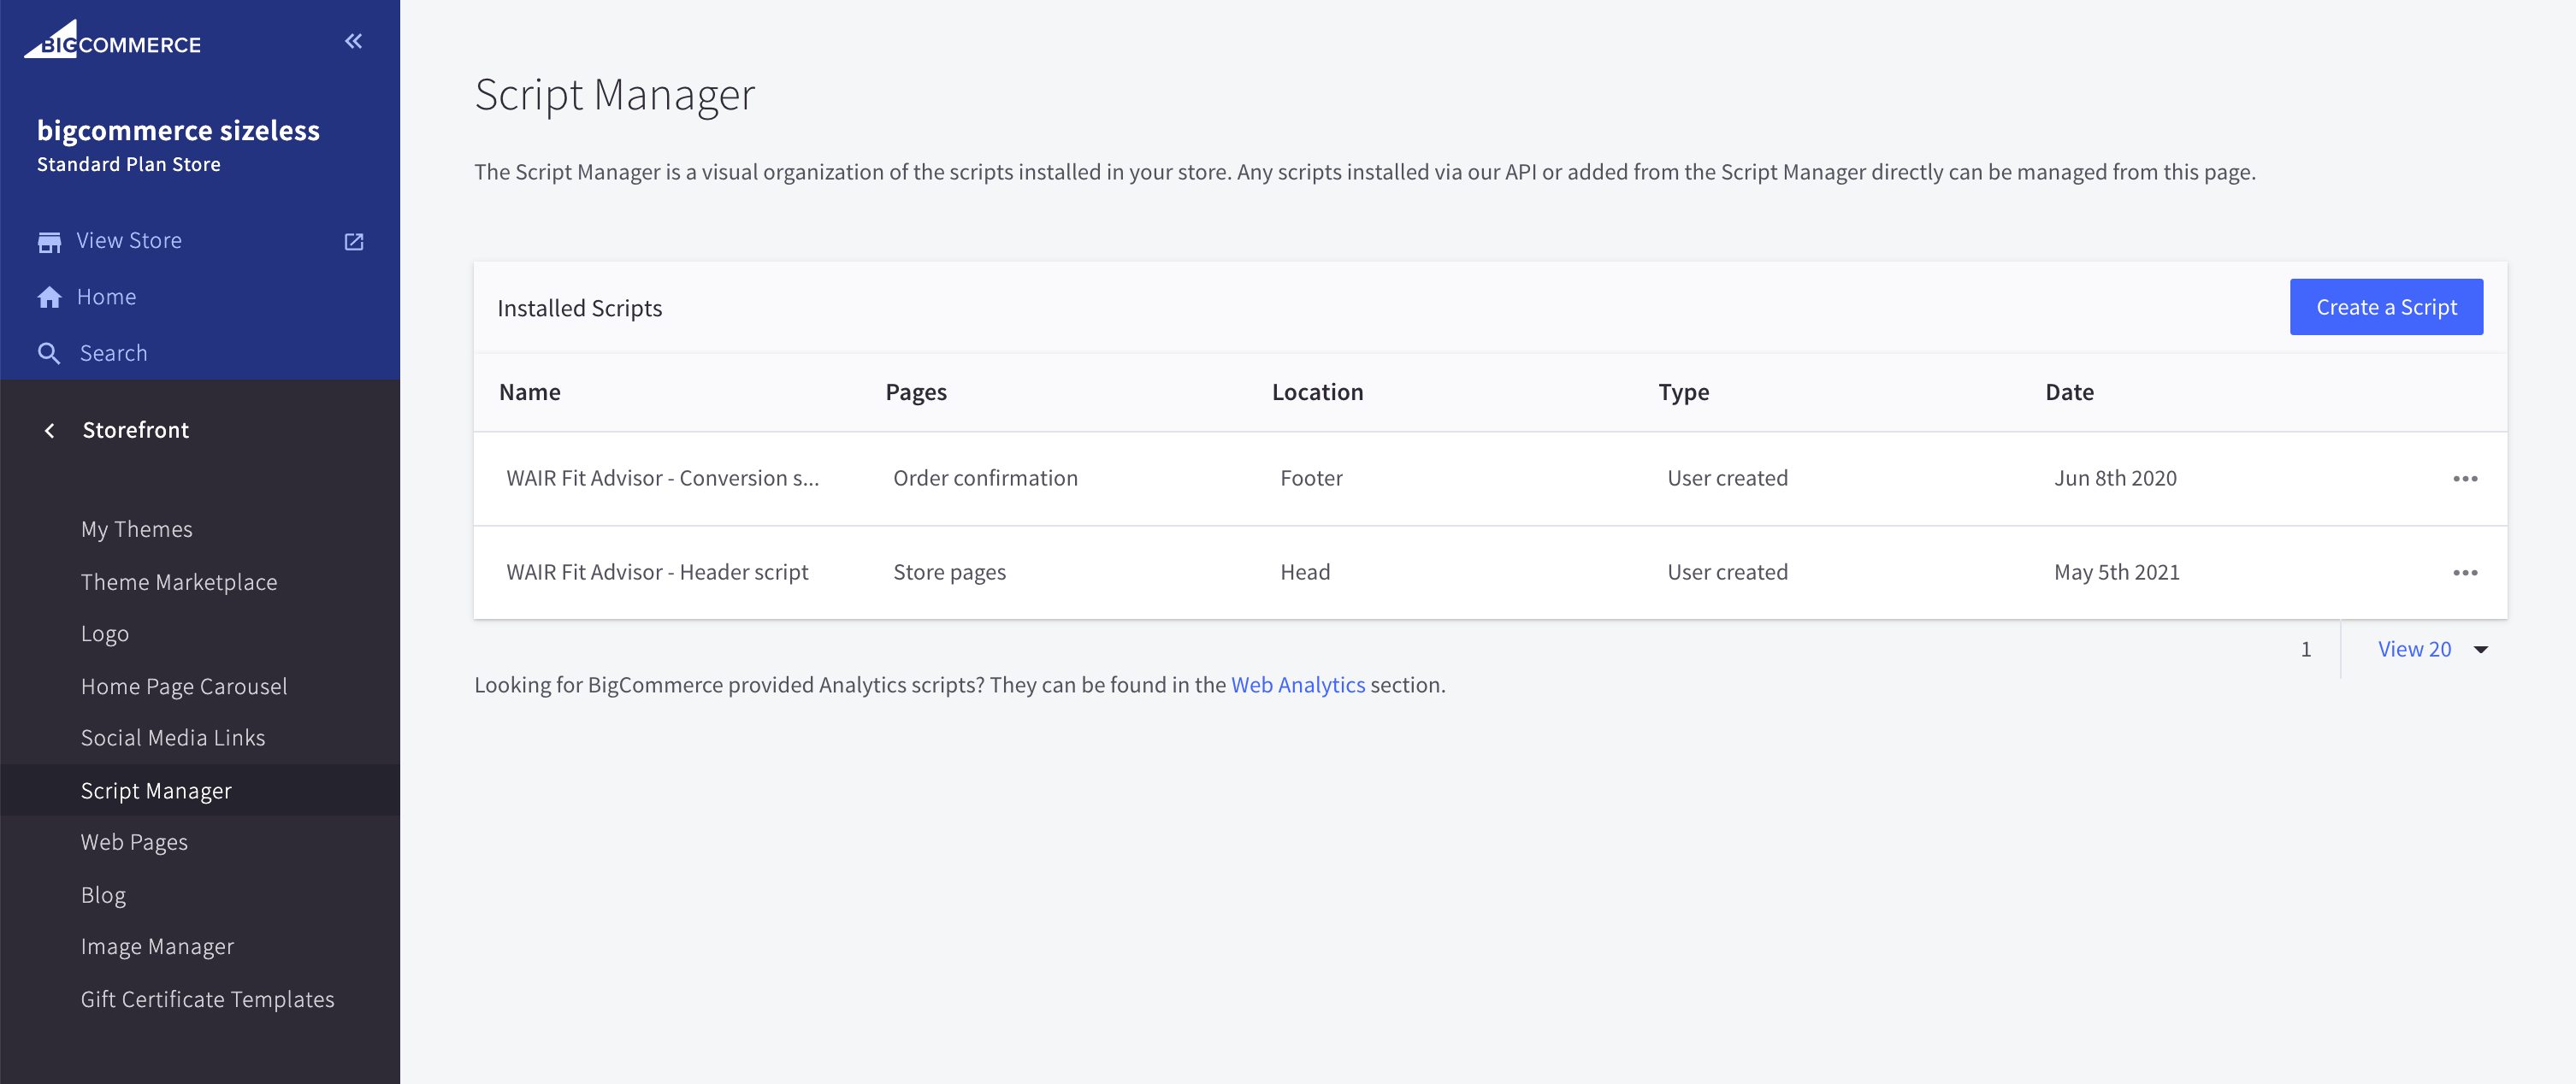Click 'Standard Plan Store' label
This screenshot has height=1084, width=2576.
coord(129,164)
